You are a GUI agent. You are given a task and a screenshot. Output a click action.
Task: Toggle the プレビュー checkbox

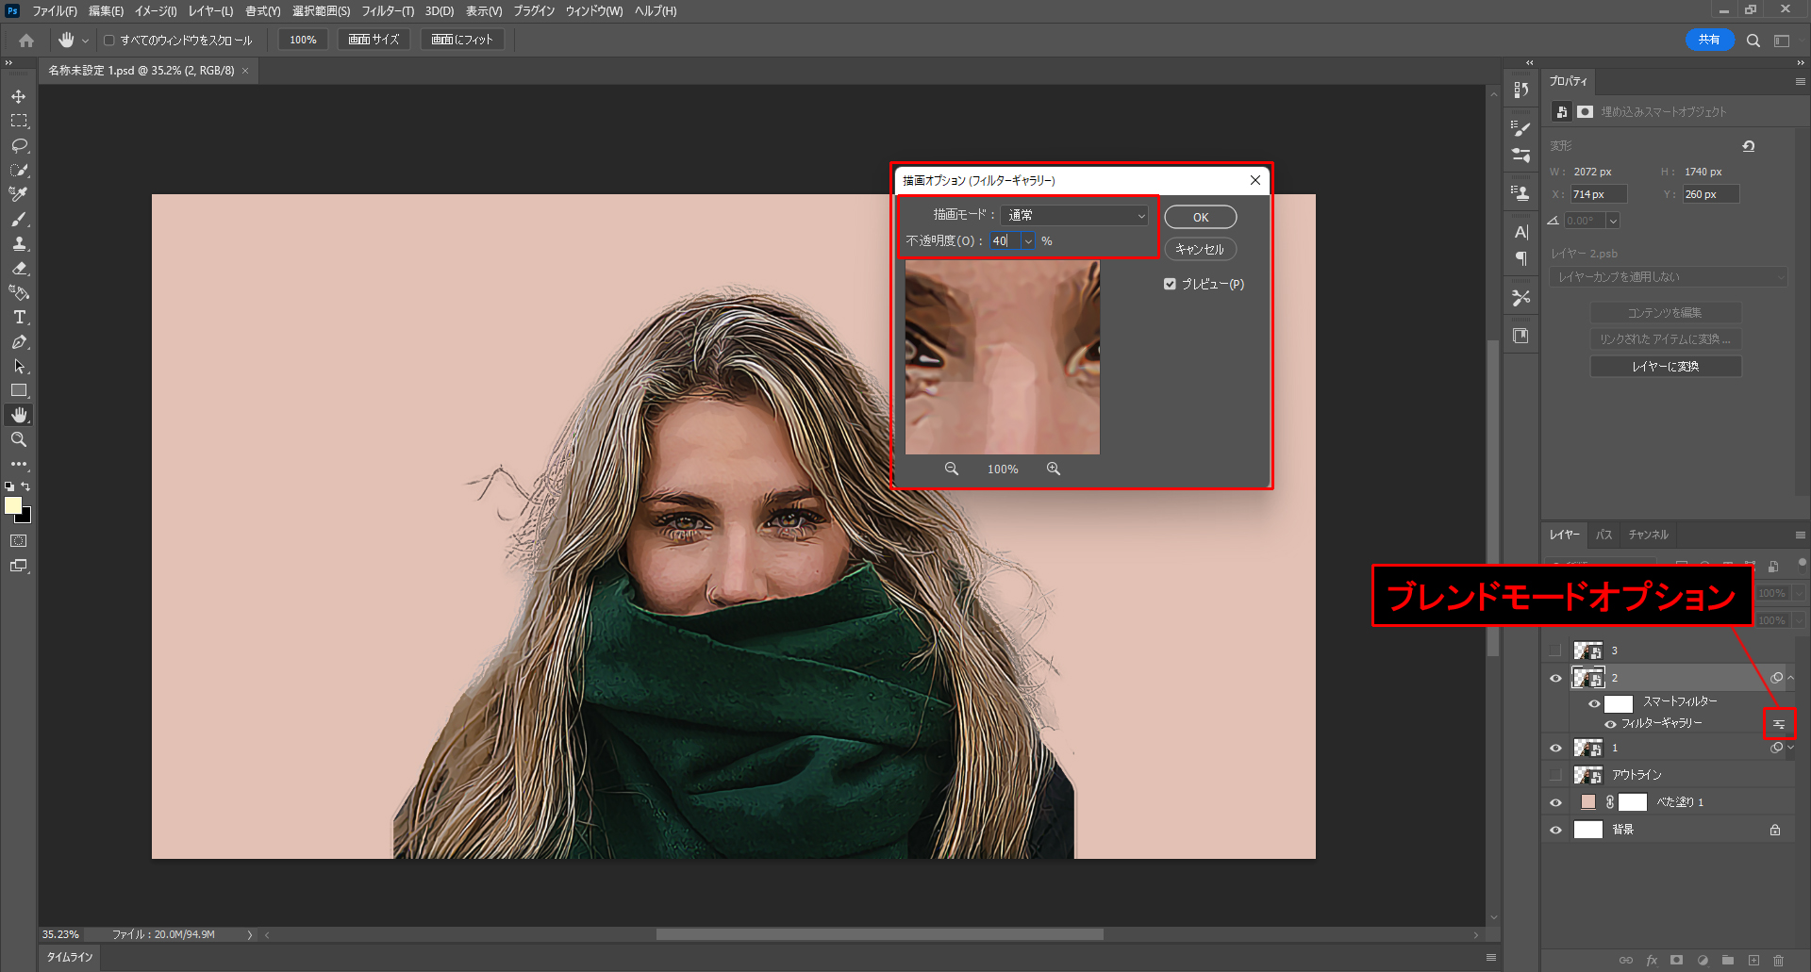click(1170, 284)
